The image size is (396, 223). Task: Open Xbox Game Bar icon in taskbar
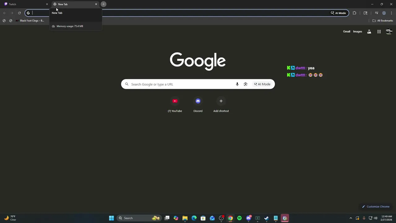click(257, 218)
